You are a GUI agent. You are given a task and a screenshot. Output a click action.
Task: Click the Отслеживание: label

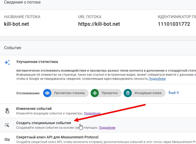pos(28,93)
